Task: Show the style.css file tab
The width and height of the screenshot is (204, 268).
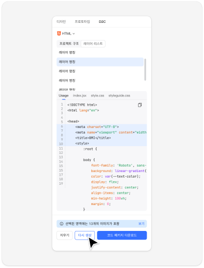Action: click(x=97, y=95)
